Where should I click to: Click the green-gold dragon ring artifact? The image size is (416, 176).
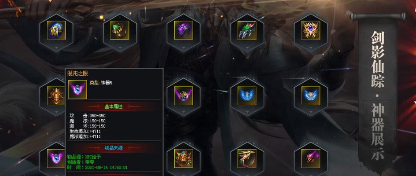[247, 158]
